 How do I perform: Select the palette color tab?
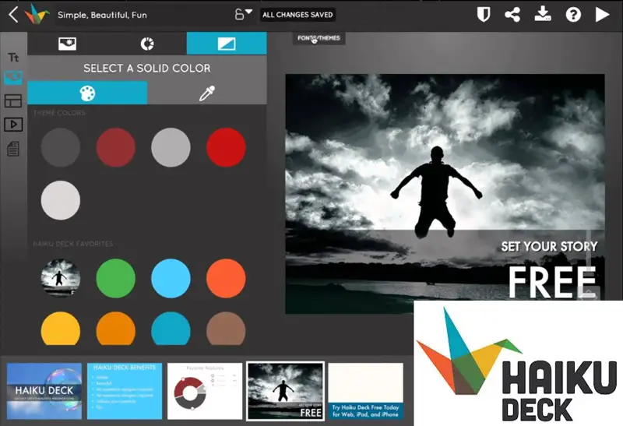pyautogui.click(x=87, y=93)
